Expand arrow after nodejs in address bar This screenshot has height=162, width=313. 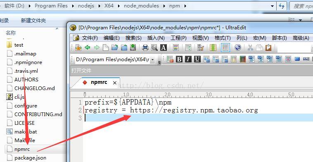[100, 6]
